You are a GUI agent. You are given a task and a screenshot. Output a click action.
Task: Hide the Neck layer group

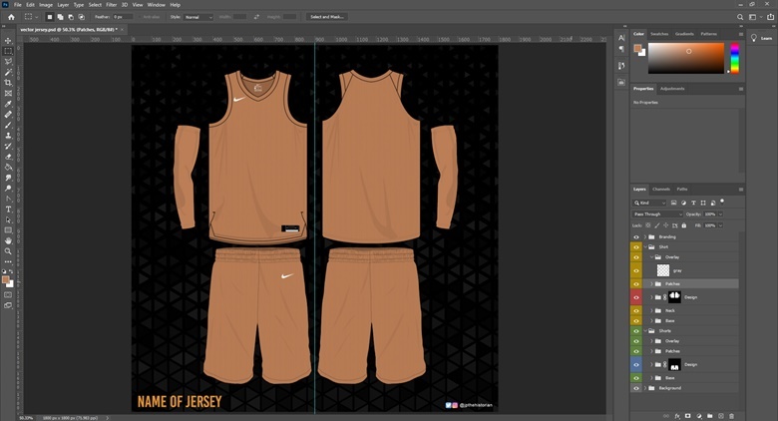[x=636, y=310]
